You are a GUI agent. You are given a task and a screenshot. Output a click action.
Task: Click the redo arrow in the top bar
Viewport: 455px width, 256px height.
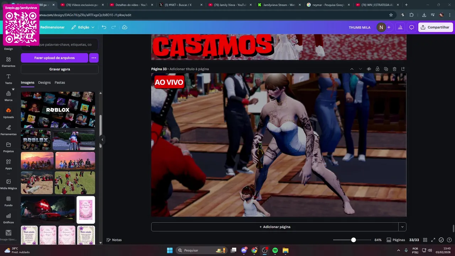click(x=114, y=27)
